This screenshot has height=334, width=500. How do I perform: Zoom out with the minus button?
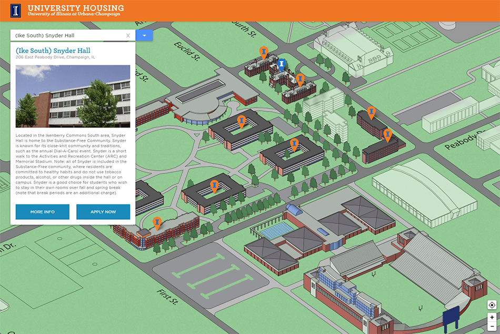(492, 327)
